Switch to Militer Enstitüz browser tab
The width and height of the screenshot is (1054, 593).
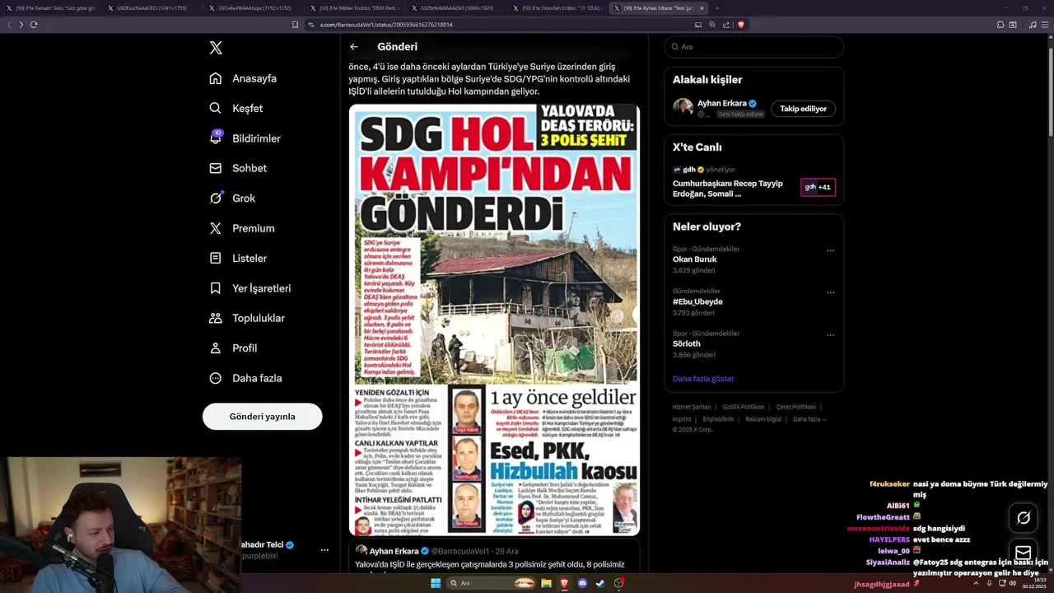[x=357, y=7]
